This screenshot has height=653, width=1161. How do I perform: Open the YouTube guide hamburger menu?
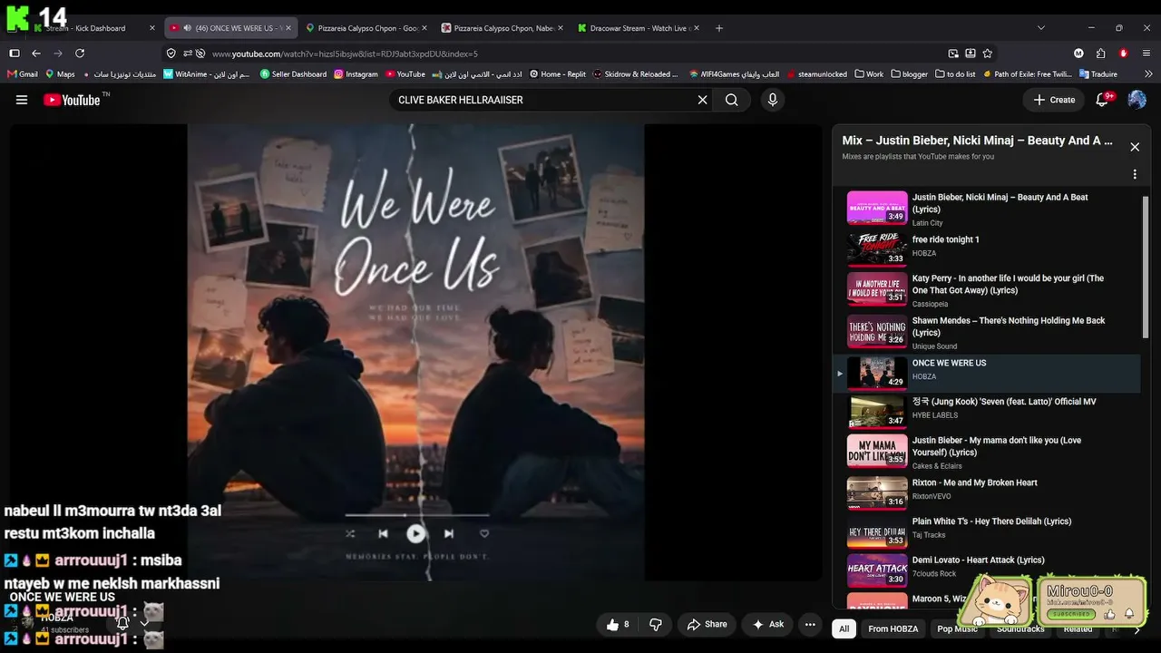point(22,100)
